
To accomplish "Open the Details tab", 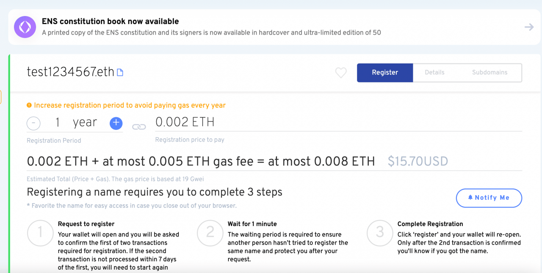I will 434,72.
